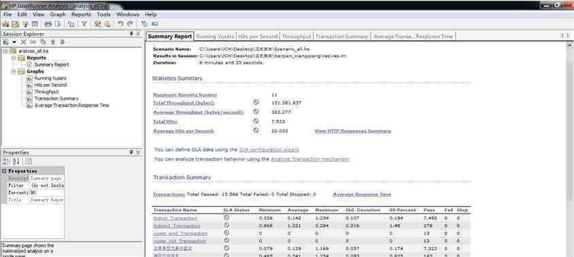
Task: Click the Duplicate item icon in Session Explorer
Action: pyautogui.click(x=43, y=42)
